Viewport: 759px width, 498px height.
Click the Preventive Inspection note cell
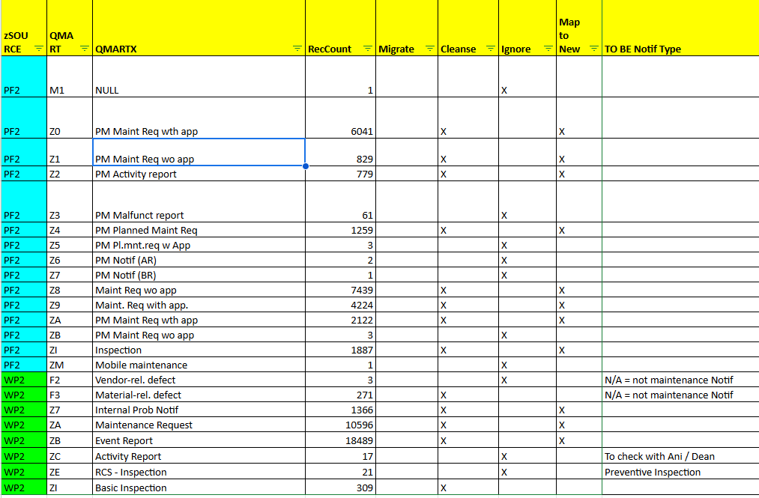pyautogui.click(x=679, y=473)
